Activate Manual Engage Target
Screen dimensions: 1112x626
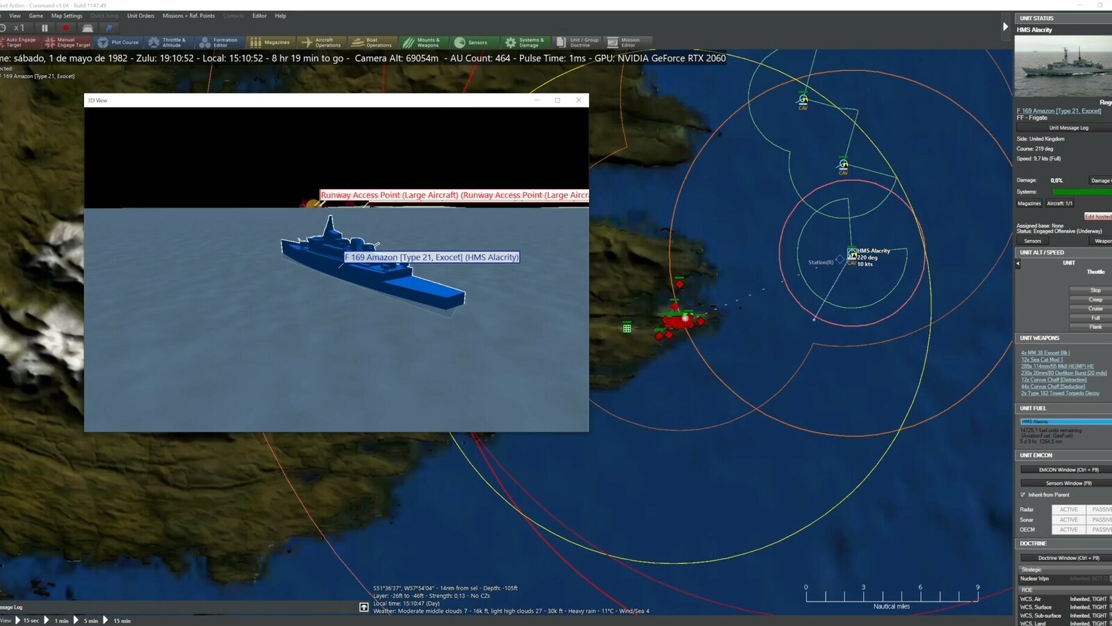(x=67, y=42)
